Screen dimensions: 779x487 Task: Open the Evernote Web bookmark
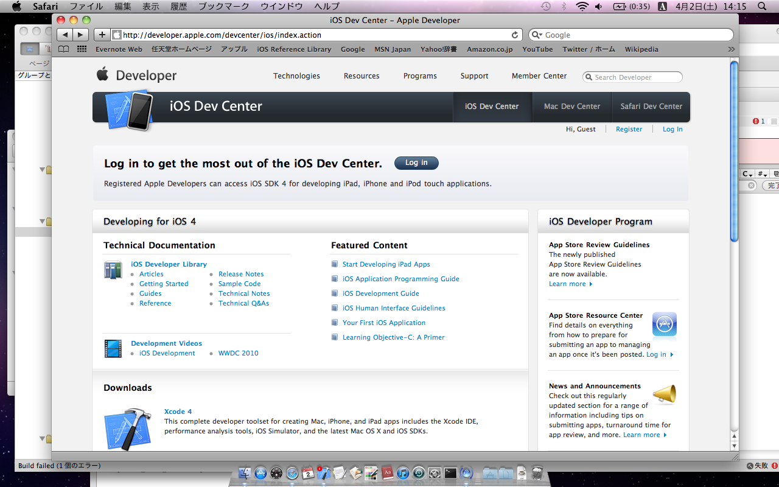119,49
